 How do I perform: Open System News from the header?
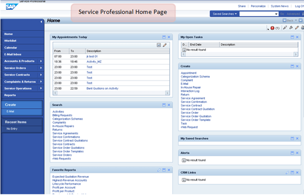(280, 6)
